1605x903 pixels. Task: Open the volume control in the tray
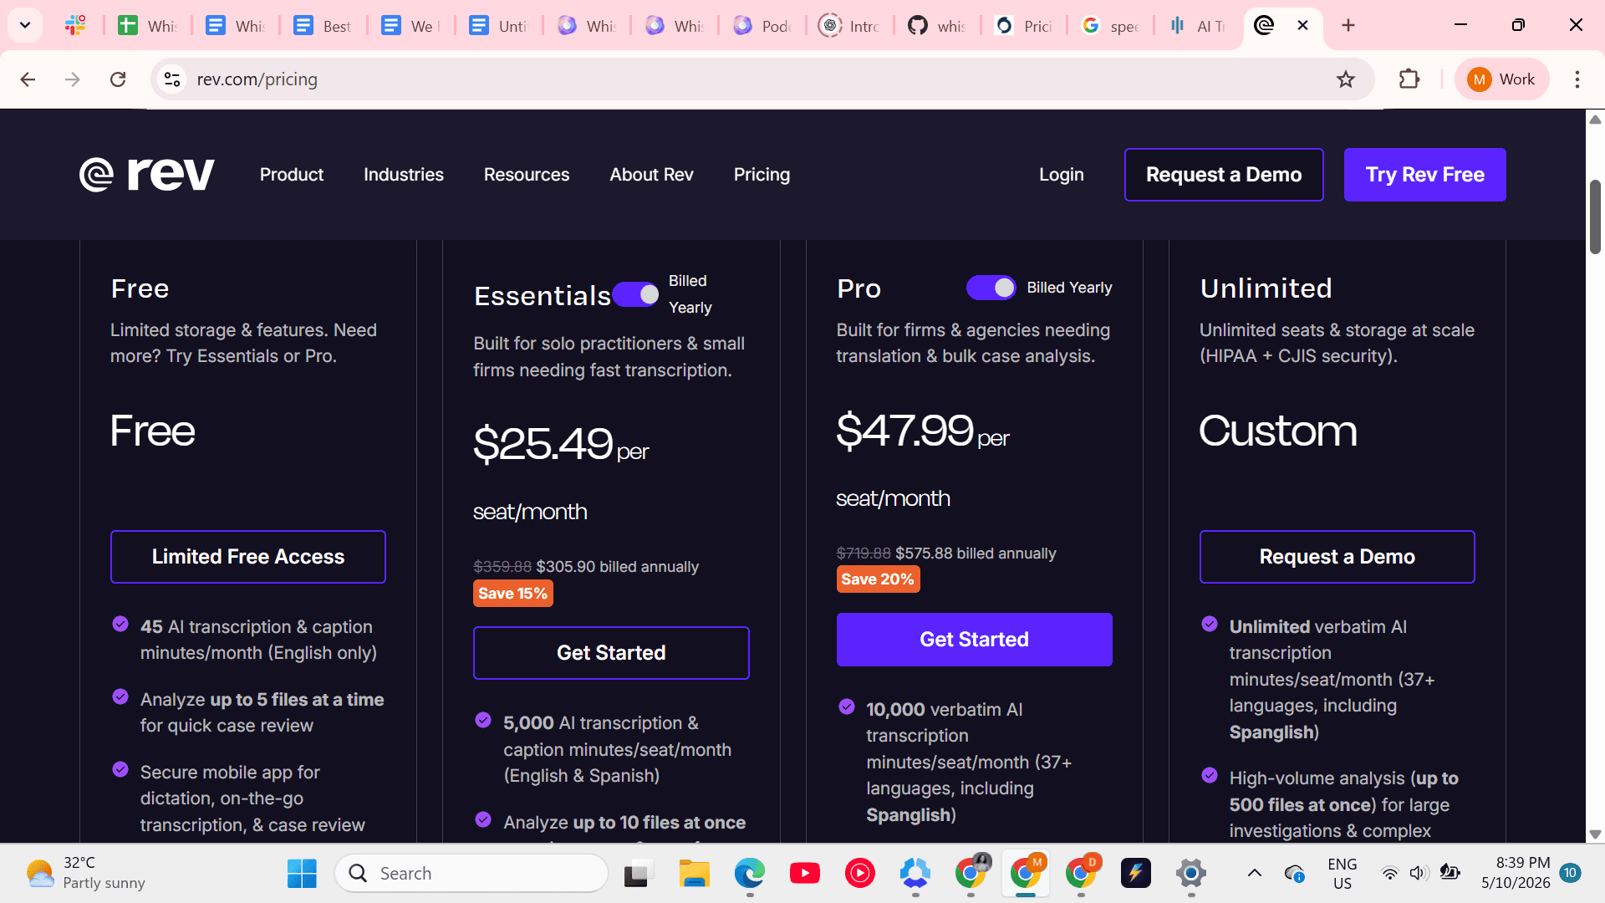[1419, 874]
